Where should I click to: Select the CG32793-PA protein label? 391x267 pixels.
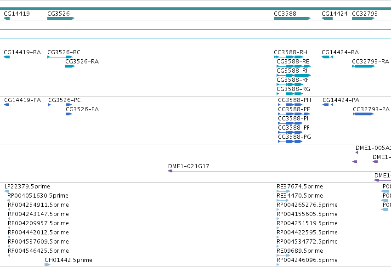[371, 109]
